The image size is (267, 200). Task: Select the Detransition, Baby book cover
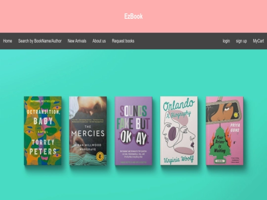pyautogui.click(x=43, y=130)
